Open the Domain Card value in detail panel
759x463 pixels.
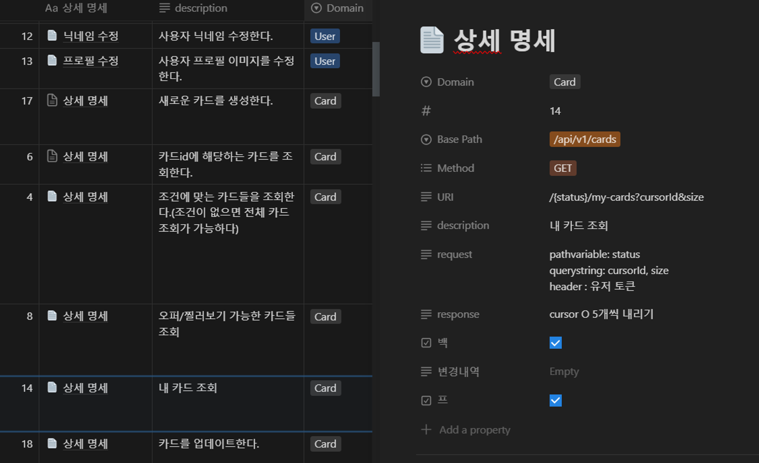[564, 82]
